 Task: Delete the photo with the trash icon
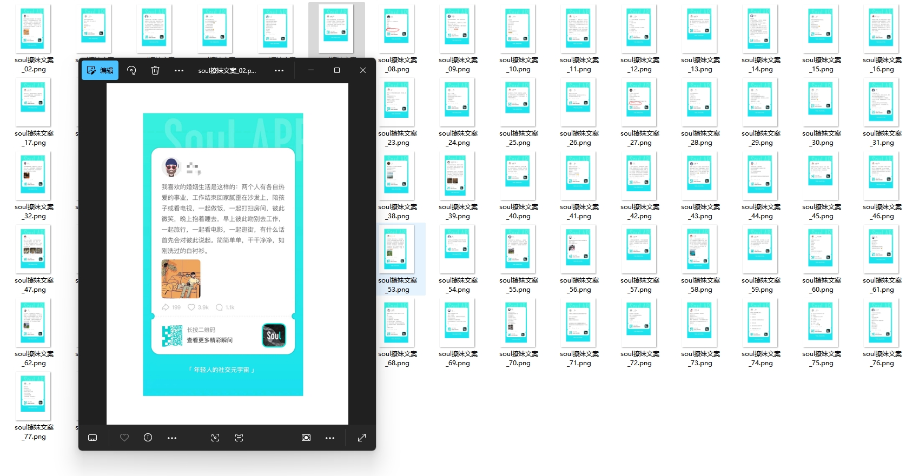pos(155,70)
